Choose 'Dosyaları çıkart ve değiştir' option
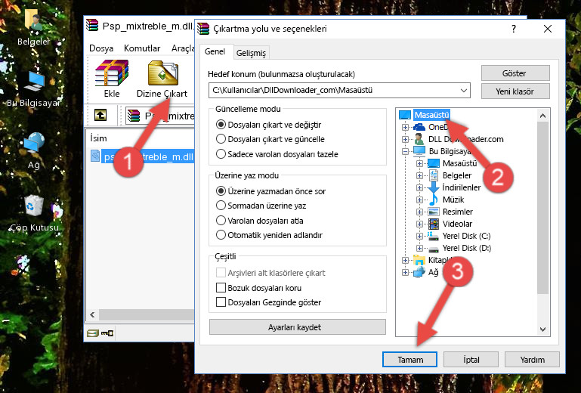Screen dimensions: 581x393 [x=269, y=125]
